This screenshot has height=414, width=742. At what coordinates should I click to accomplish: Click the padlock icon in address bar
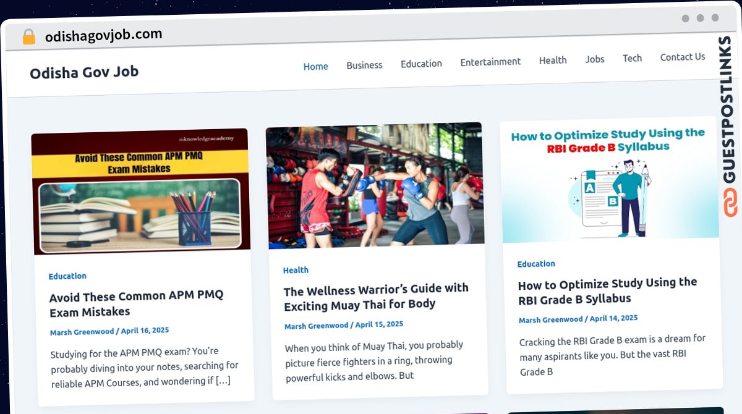coord(29,37)
